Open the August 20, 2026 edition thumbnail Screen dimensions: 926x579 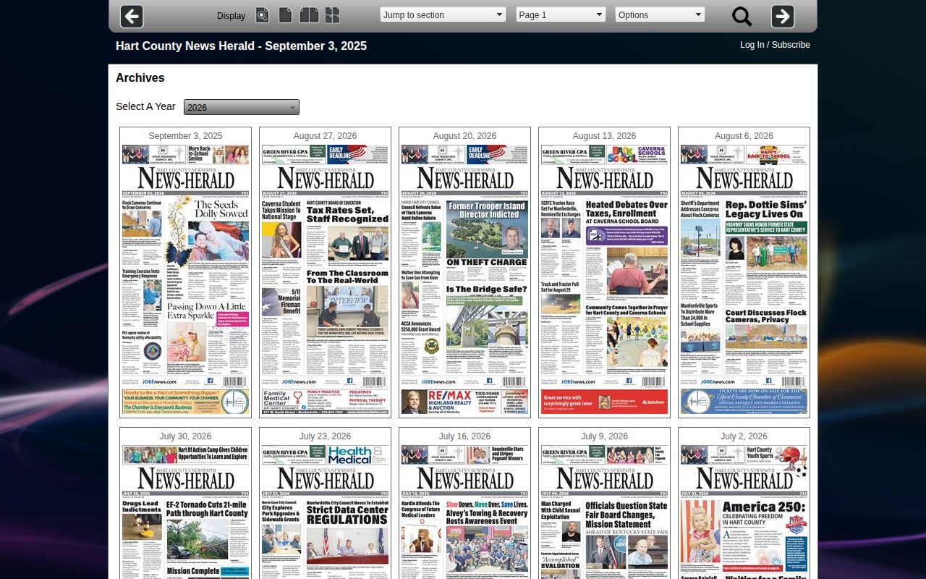click(x=464, y=280)
